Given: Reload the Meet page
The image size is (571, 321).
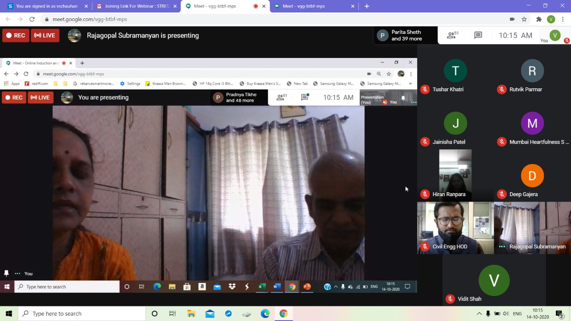Looking at the screenshot, I should (x=32, y=19).
